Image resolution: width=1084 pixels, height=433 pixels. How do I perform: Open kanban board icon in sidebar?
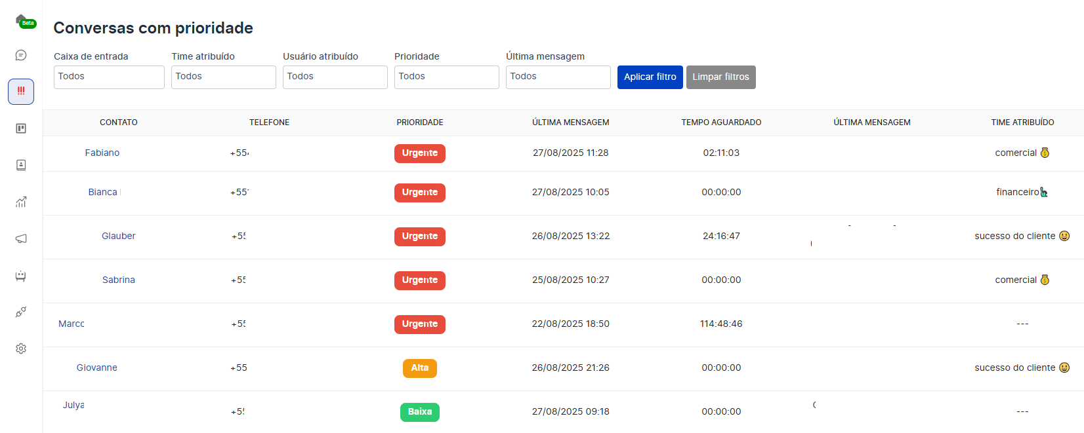(21, 128)
